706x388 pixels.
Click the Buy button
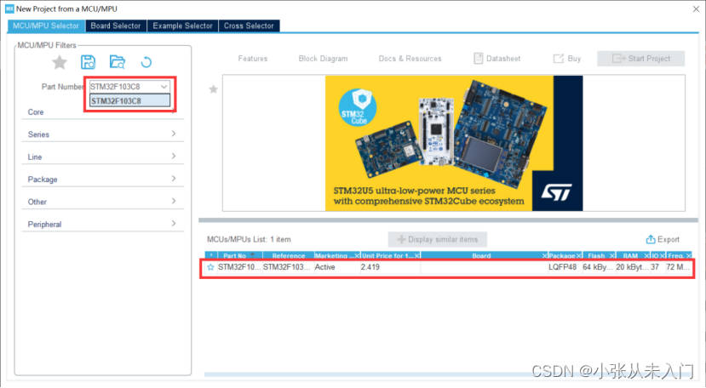(567, 59)
